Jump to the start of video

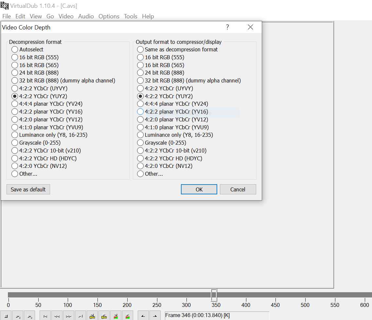tap(45, 316)
